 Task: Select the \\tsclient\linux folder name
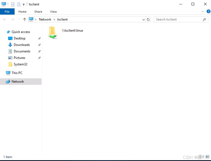[x=72, y=31]
